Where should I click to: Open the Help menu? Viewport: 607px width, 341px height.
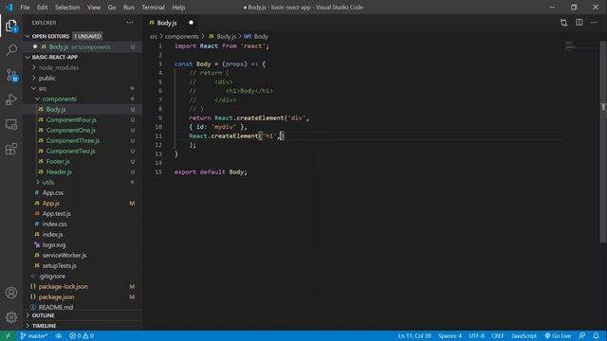click(178, 8)
